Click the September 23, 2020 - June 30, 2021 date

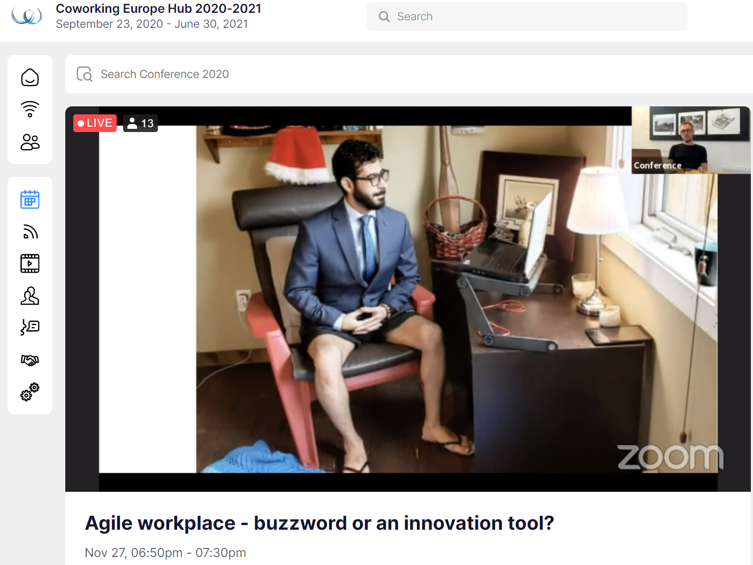[x=152, y=24]
